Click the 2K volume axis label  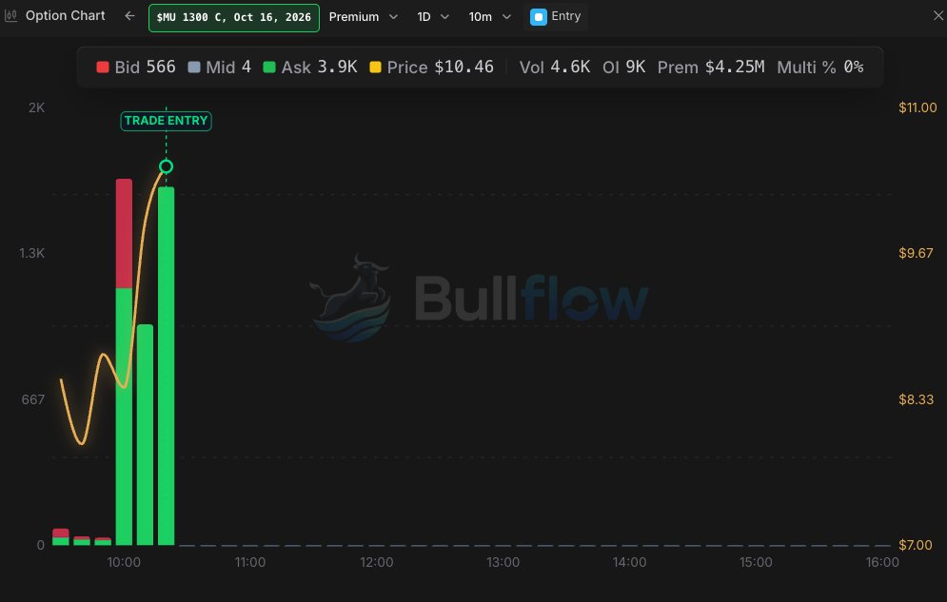[36, 107]
